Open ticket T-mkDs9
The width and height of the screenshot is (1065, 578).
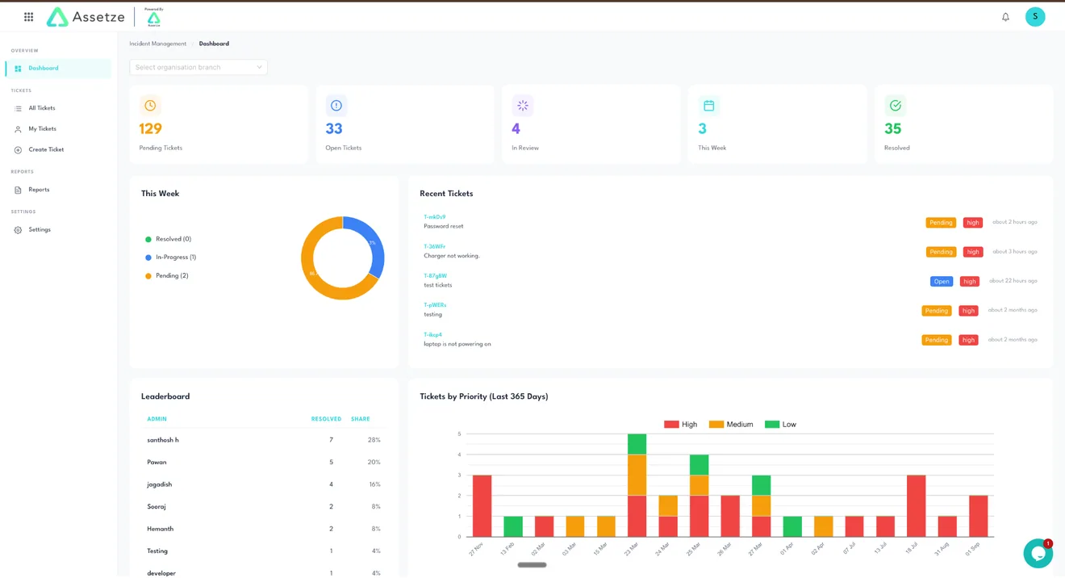435,217
